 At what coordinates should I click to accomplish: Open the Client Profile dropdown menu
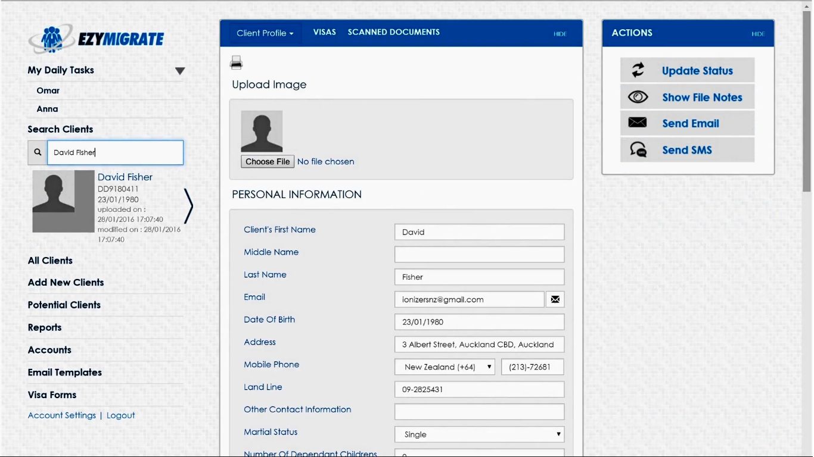[x=265, y=33]
